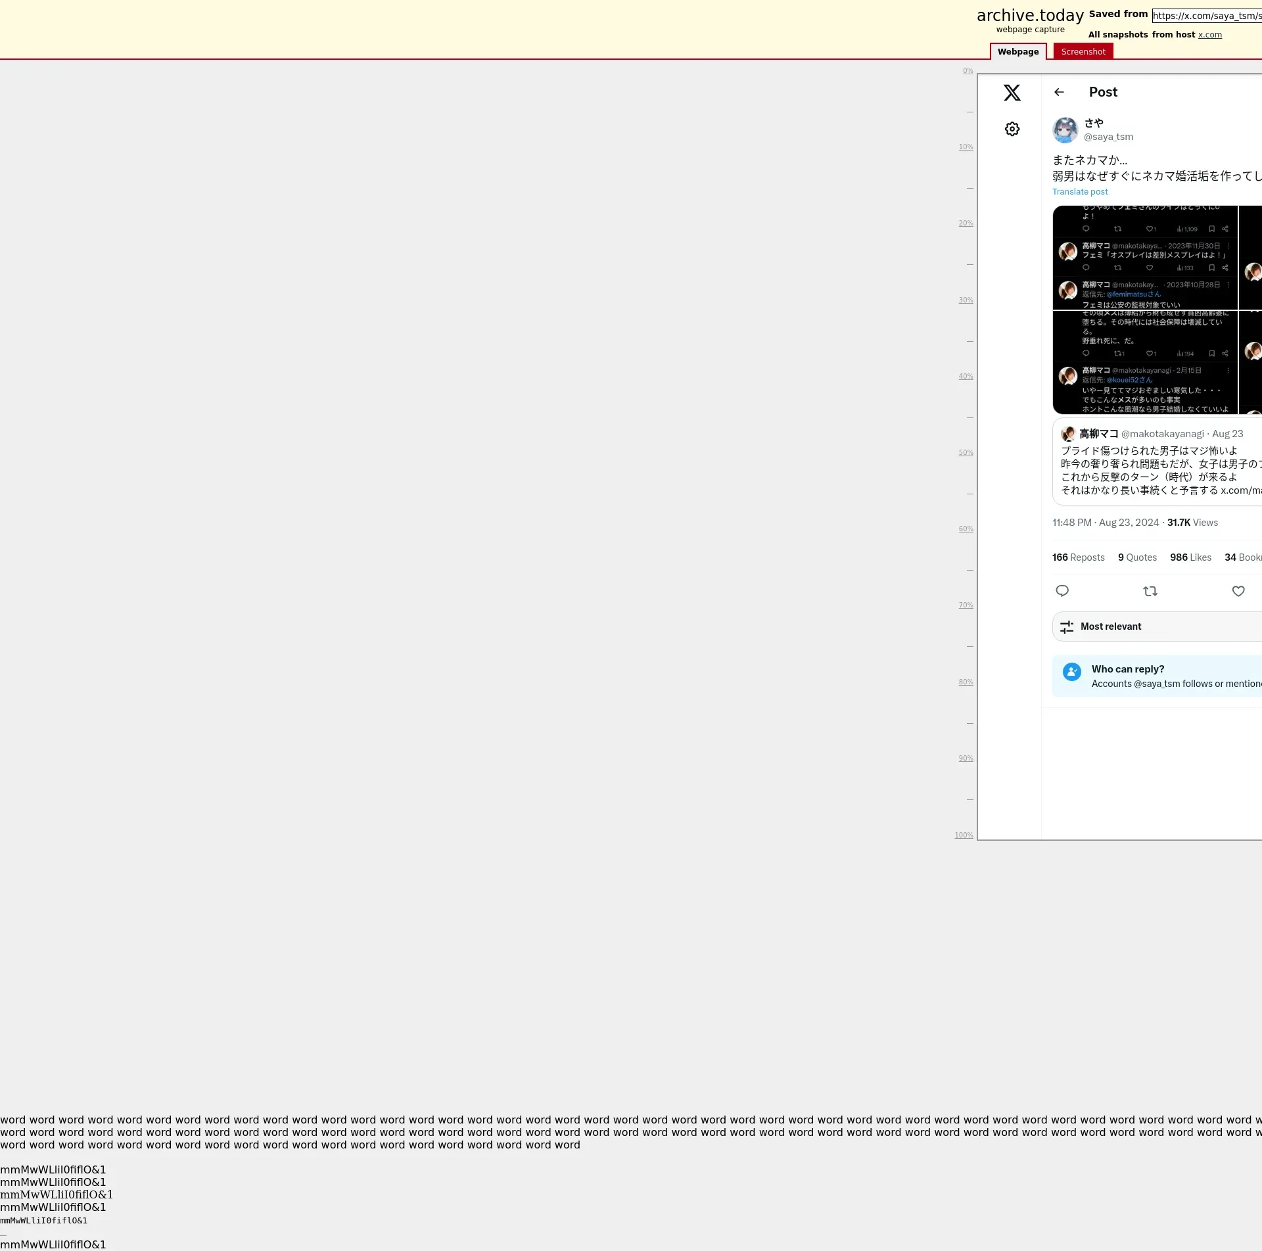Image resolution: width=1262 pixels, height=1251 pixels.
Task: Open the settings gear icon
Action: coord(1012,129)
